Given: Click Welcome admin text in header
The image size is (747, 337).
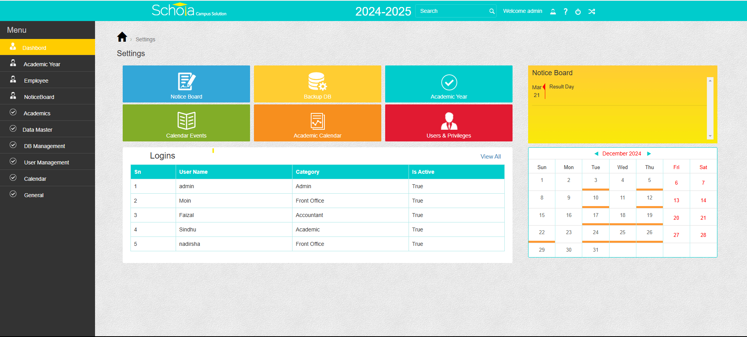Looking at the screenshot, I should [523, 11].
